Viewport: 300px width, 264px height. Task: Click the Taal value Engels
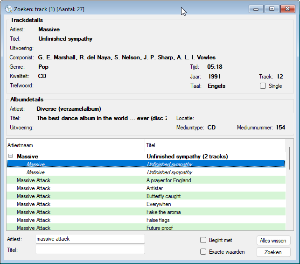point(216,86)
